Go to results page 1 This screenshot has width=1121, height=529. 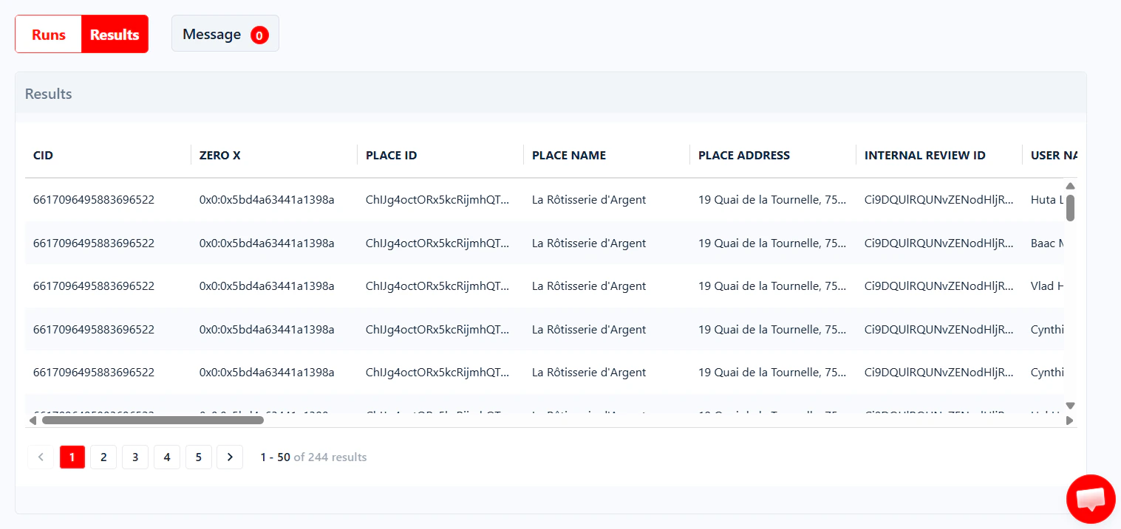pyautogui.click(x=72, y=457)
